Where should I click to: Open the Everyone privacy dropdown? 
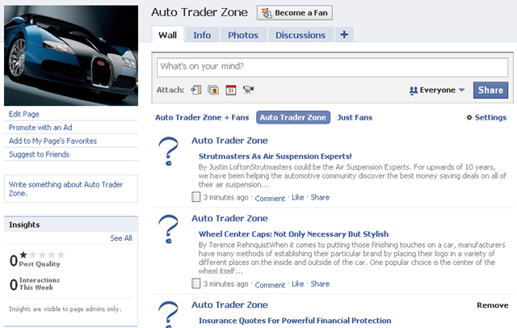437,90
